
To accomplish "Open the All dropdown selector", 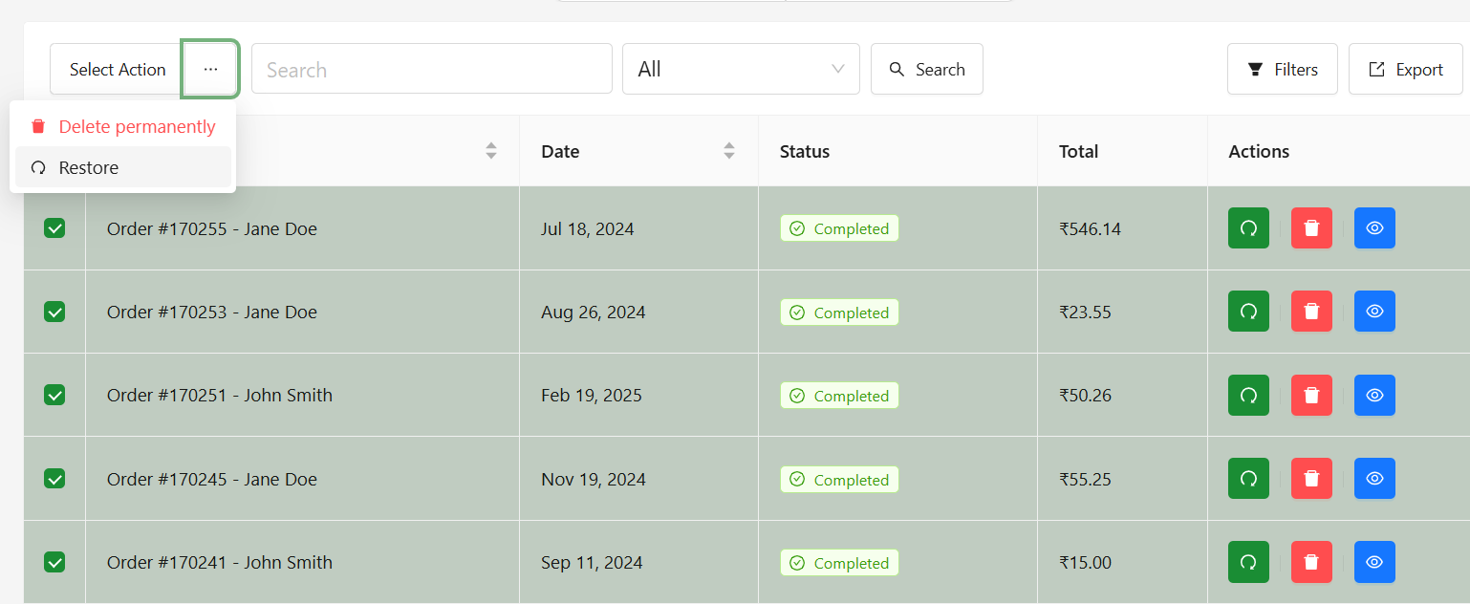I will click(x=741, y=69).
